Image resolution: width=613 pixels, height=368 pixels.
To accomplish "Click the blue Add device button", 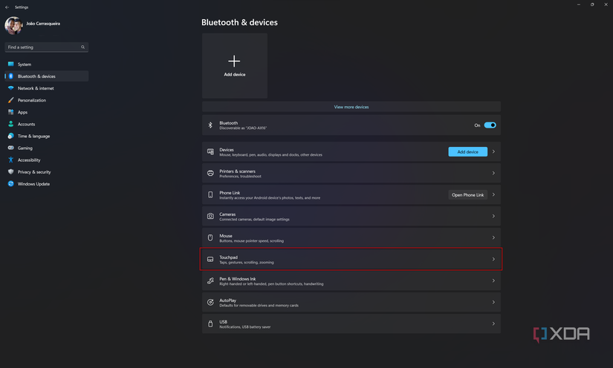I will 467,152.
